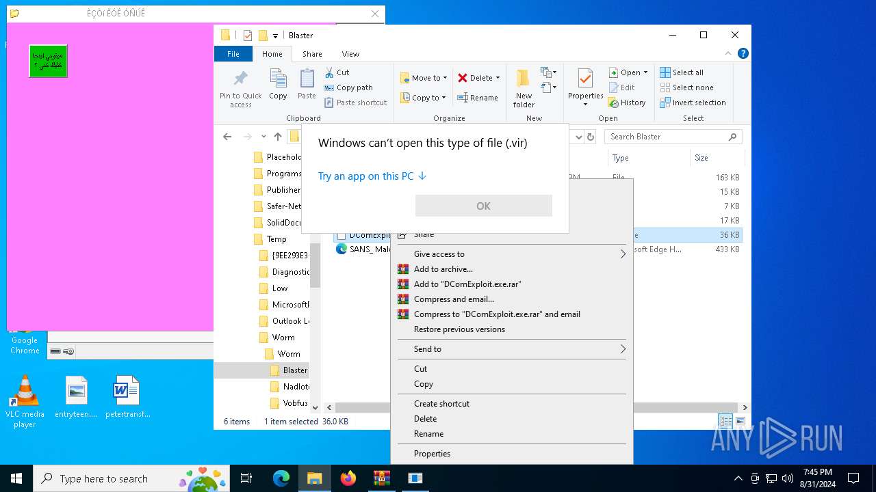
Task: Click taskbar Type here to search box
Action: point(131,478)
